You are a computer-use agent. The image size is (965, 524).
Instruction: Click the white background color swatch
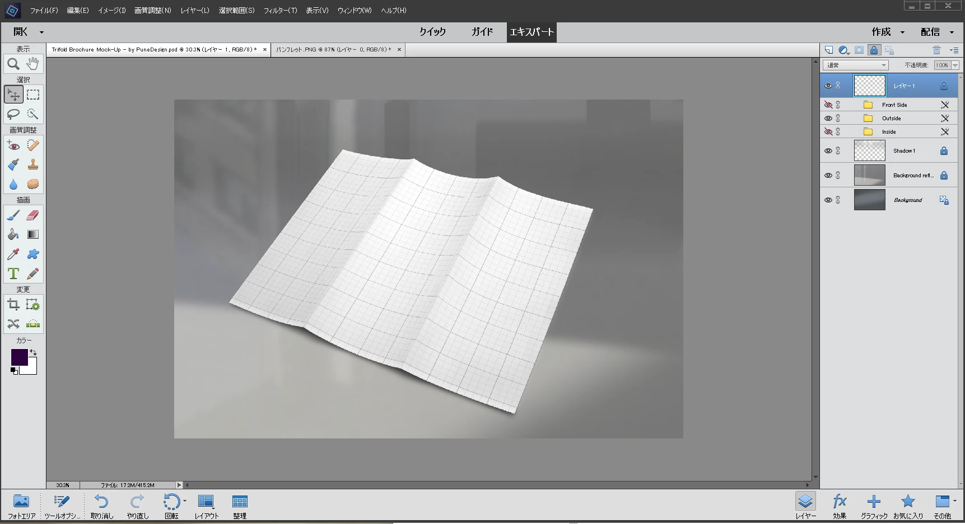pos(31,369)
